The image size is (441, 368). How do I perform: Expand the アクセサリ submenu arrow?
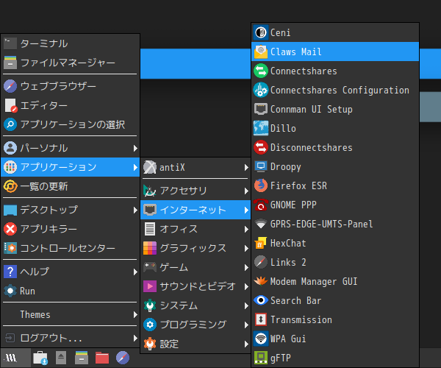click(x=246, y=191)
